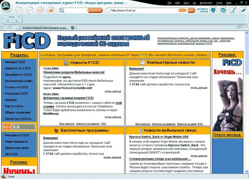
Task: Click the Компьютерные новости computer icon
Action: tap(142, 63)
